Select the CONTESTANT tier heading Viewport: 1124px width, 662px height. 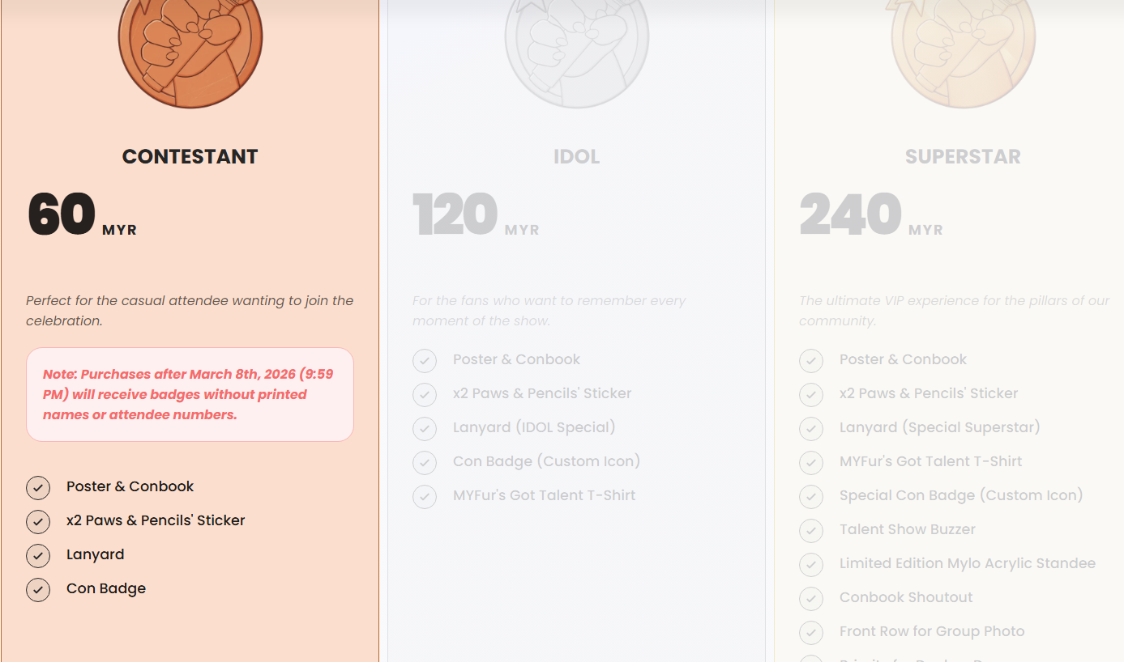coord(190,157)
